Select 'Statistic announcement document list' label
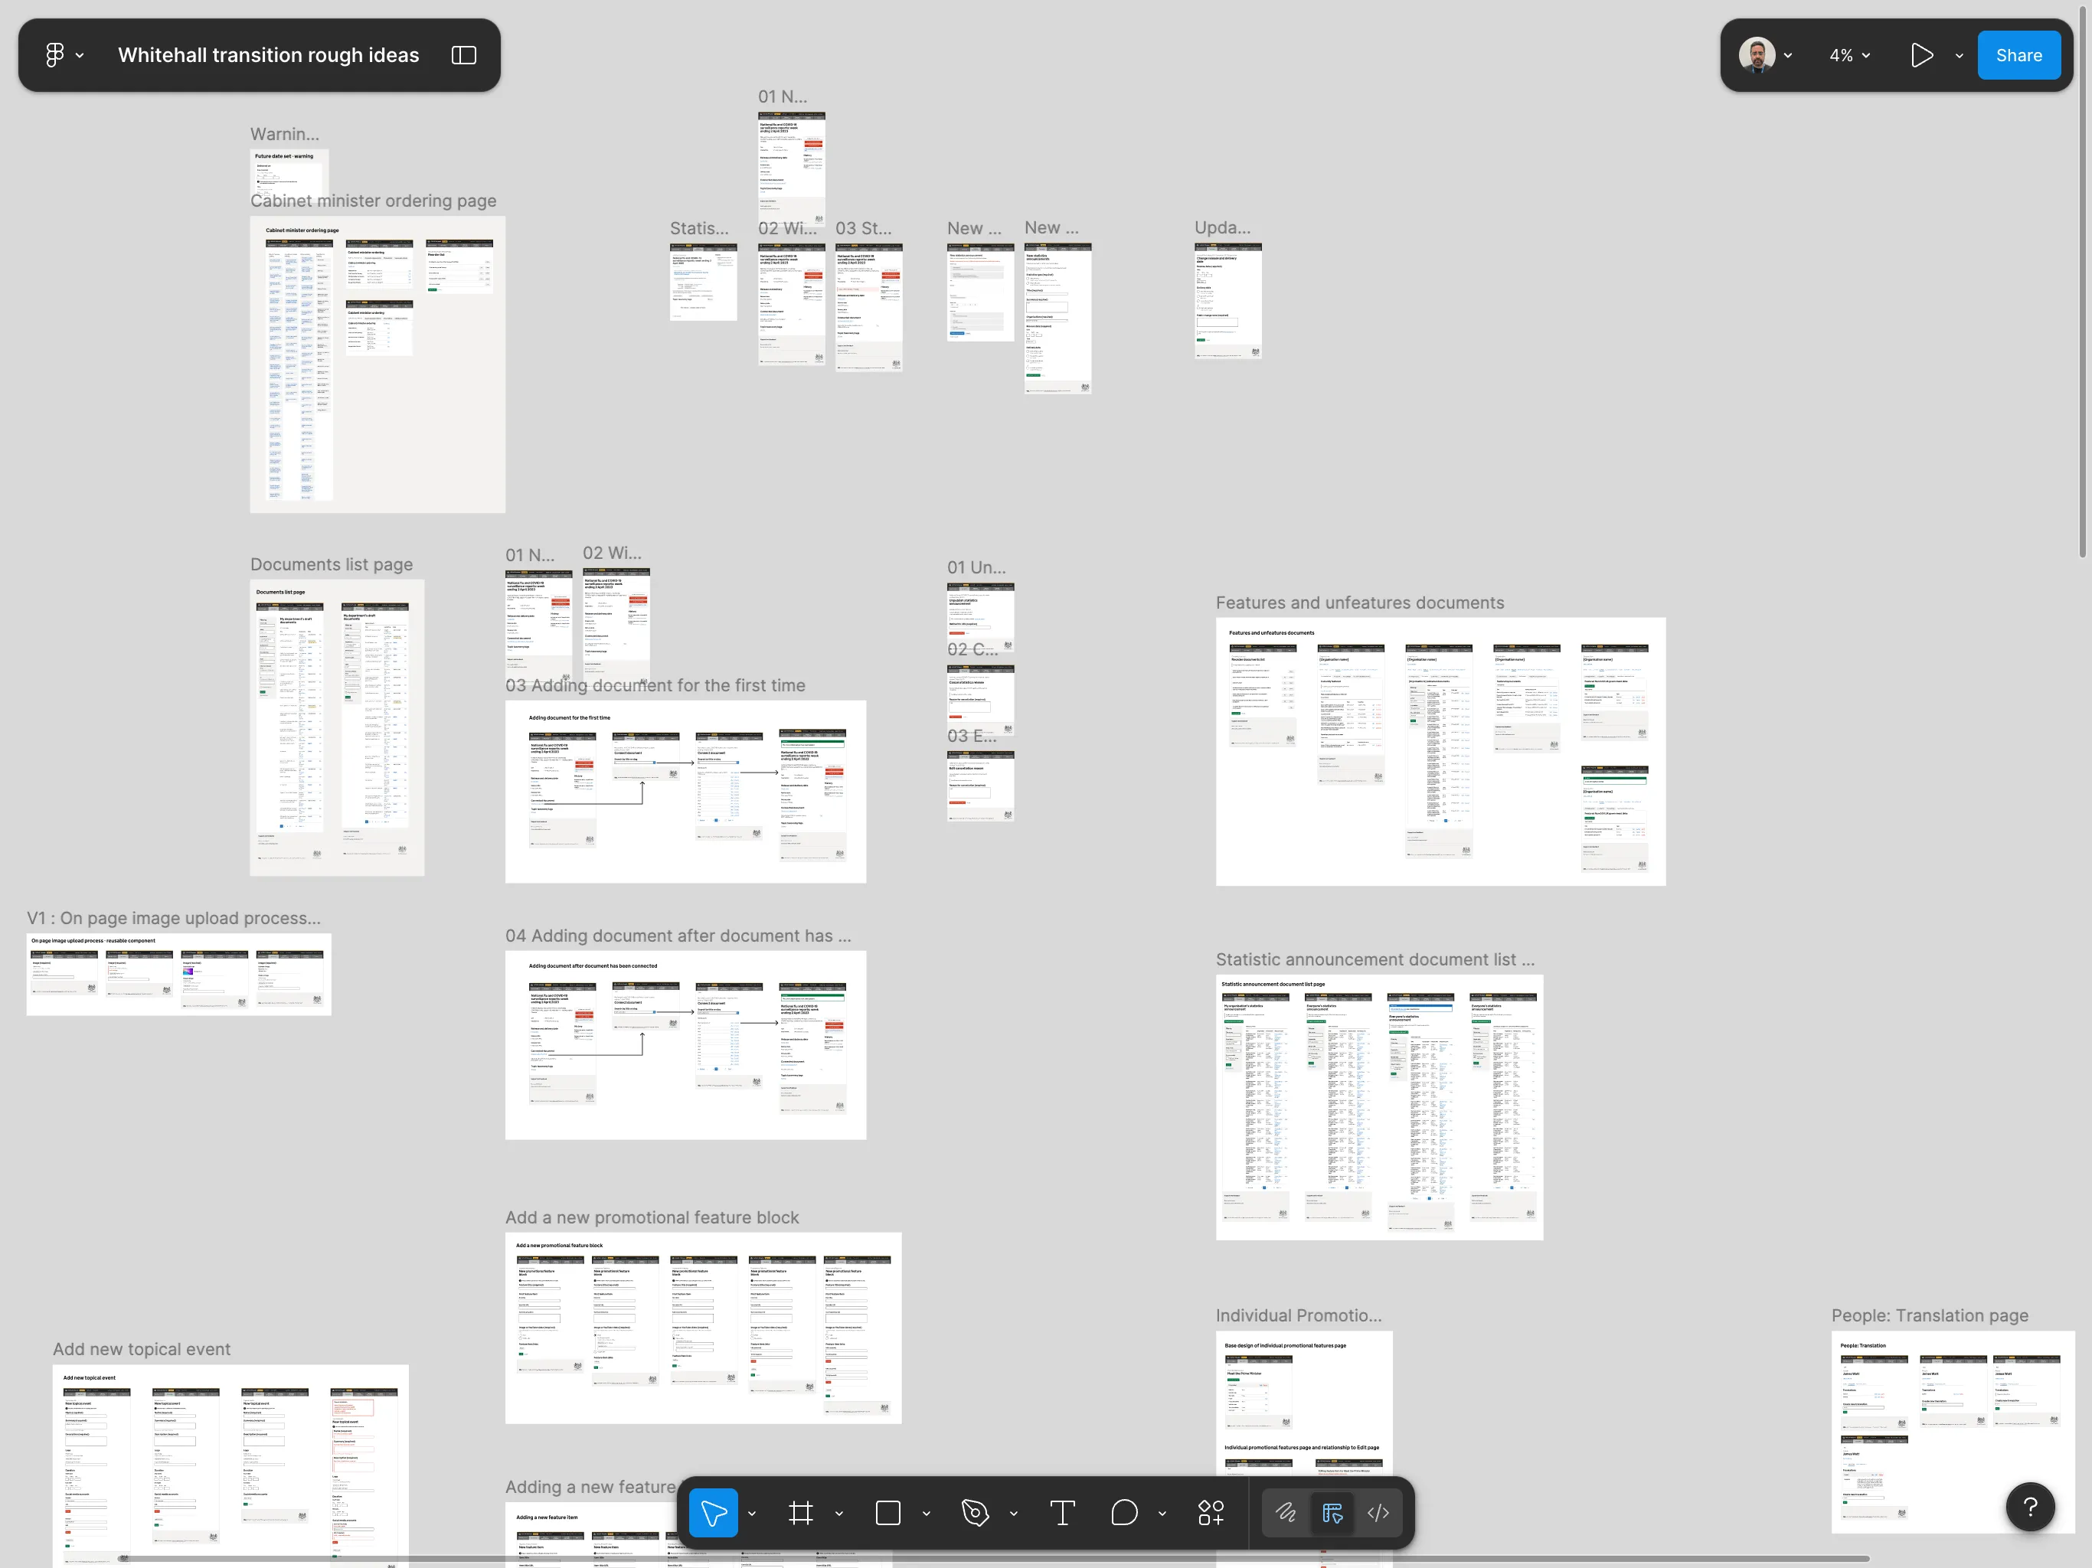2092x1568 pixels. pos(1375,959)
